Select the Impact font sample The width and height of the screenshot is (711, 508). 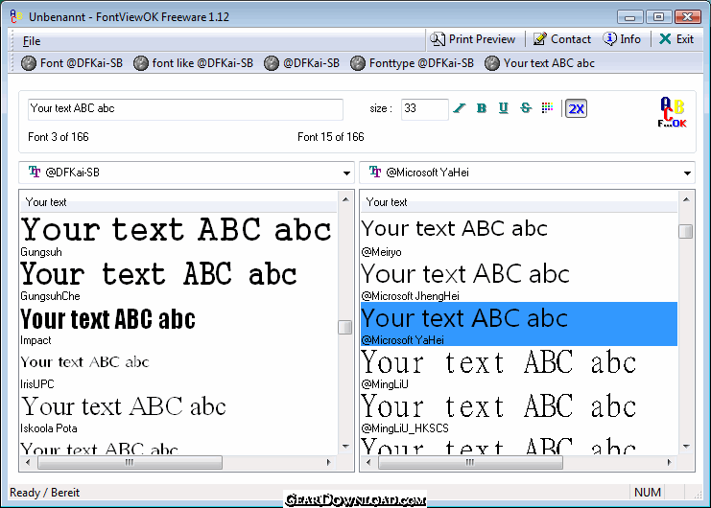click(178, 324)
